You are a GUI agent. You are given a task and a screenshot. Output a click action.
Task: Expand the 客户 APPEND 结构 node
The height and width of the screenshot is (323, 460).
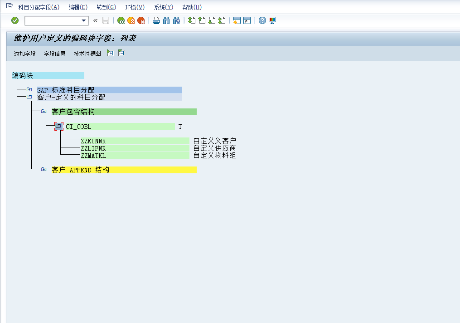[44, 170]
